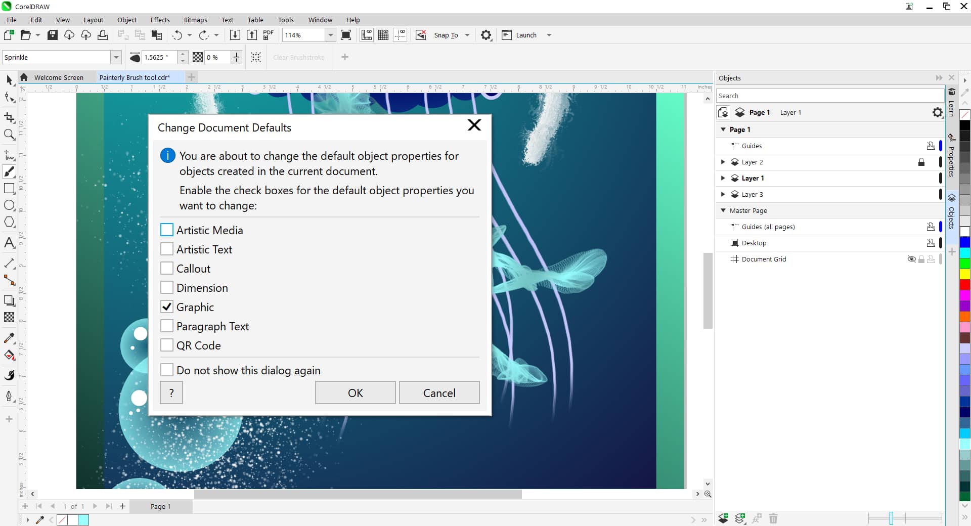The image size is (971, 526).
Task: Select the Pick tool in toolbox
Action: click(9, 80)
